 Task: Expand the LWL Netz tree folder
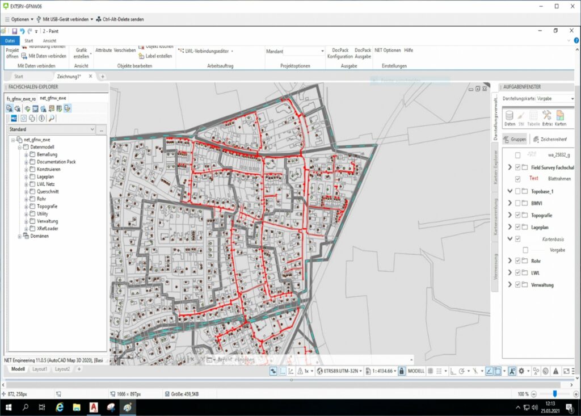tap(26, 184)
